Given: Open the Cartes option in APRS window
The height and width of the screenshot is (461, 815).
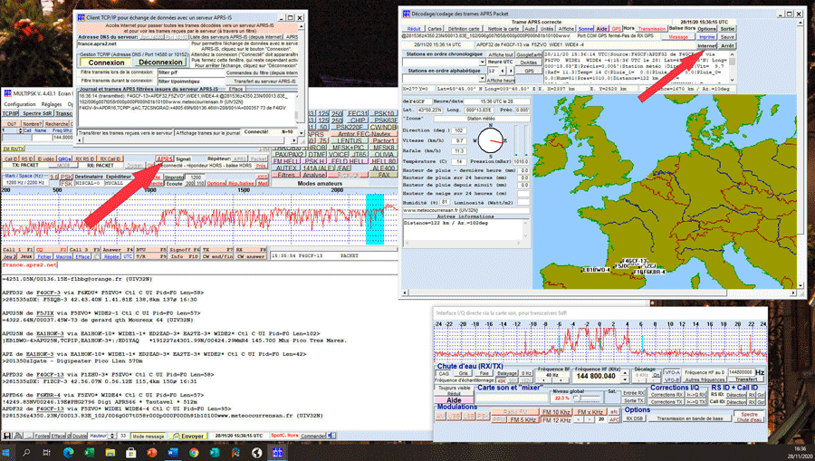Looking at the screenshot, I should pos(435,29).
